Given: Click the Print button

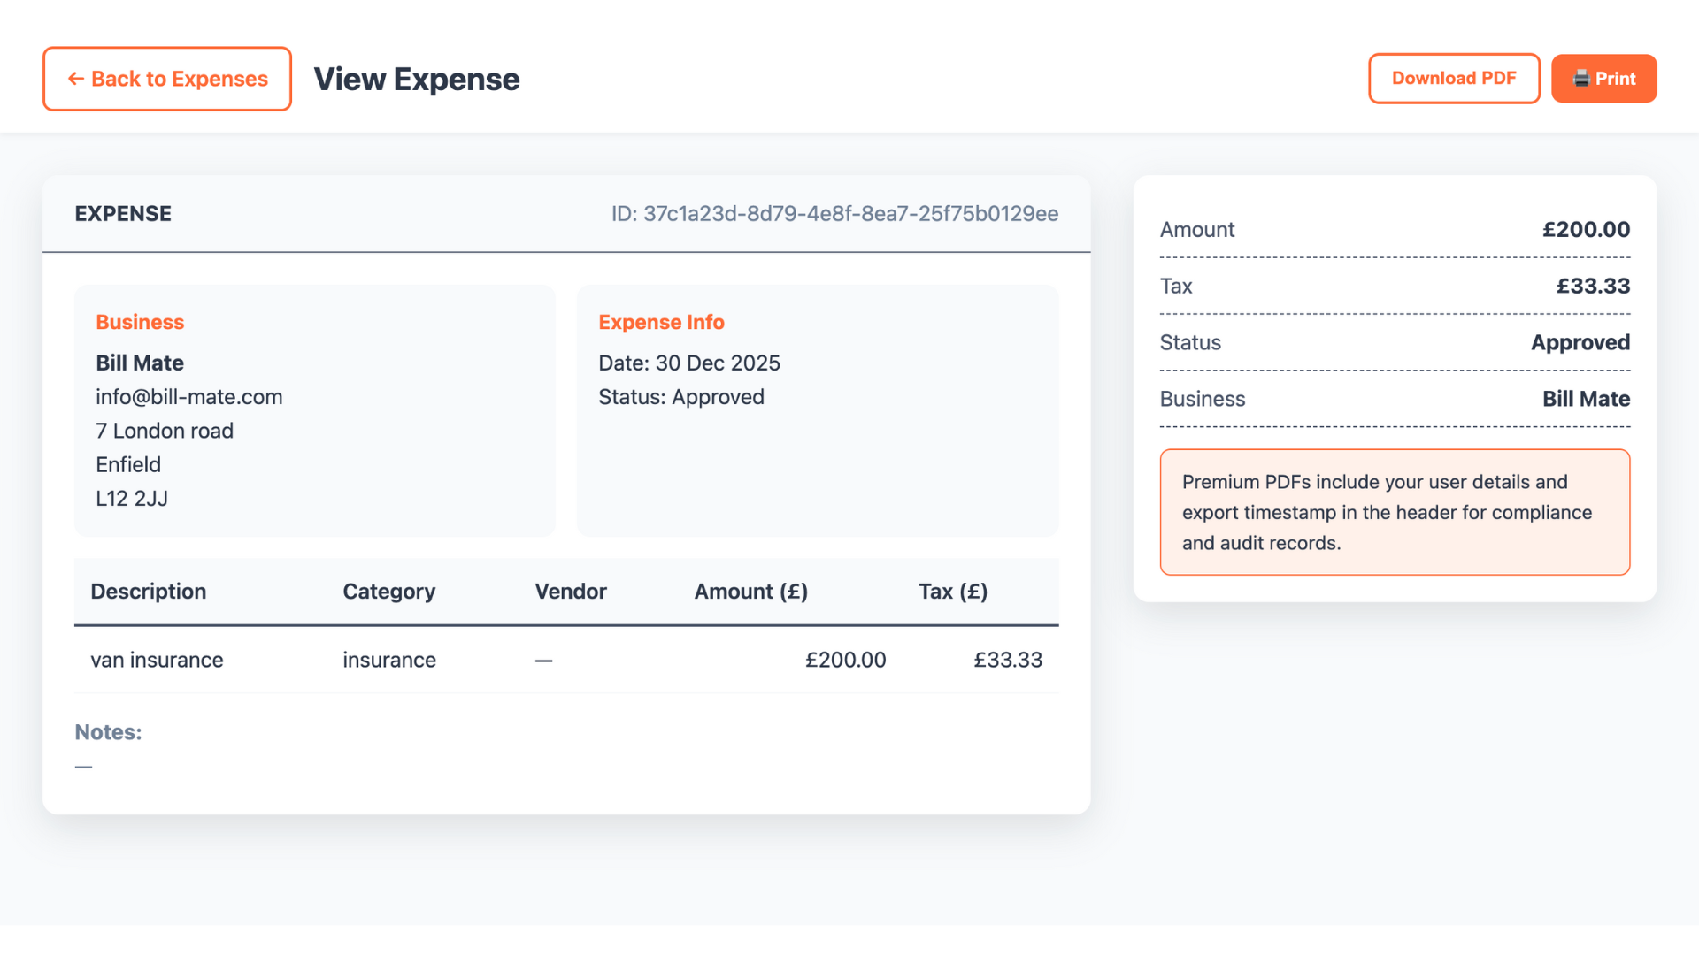Looking at the screenshot, I should click(x=1604, y=78).
